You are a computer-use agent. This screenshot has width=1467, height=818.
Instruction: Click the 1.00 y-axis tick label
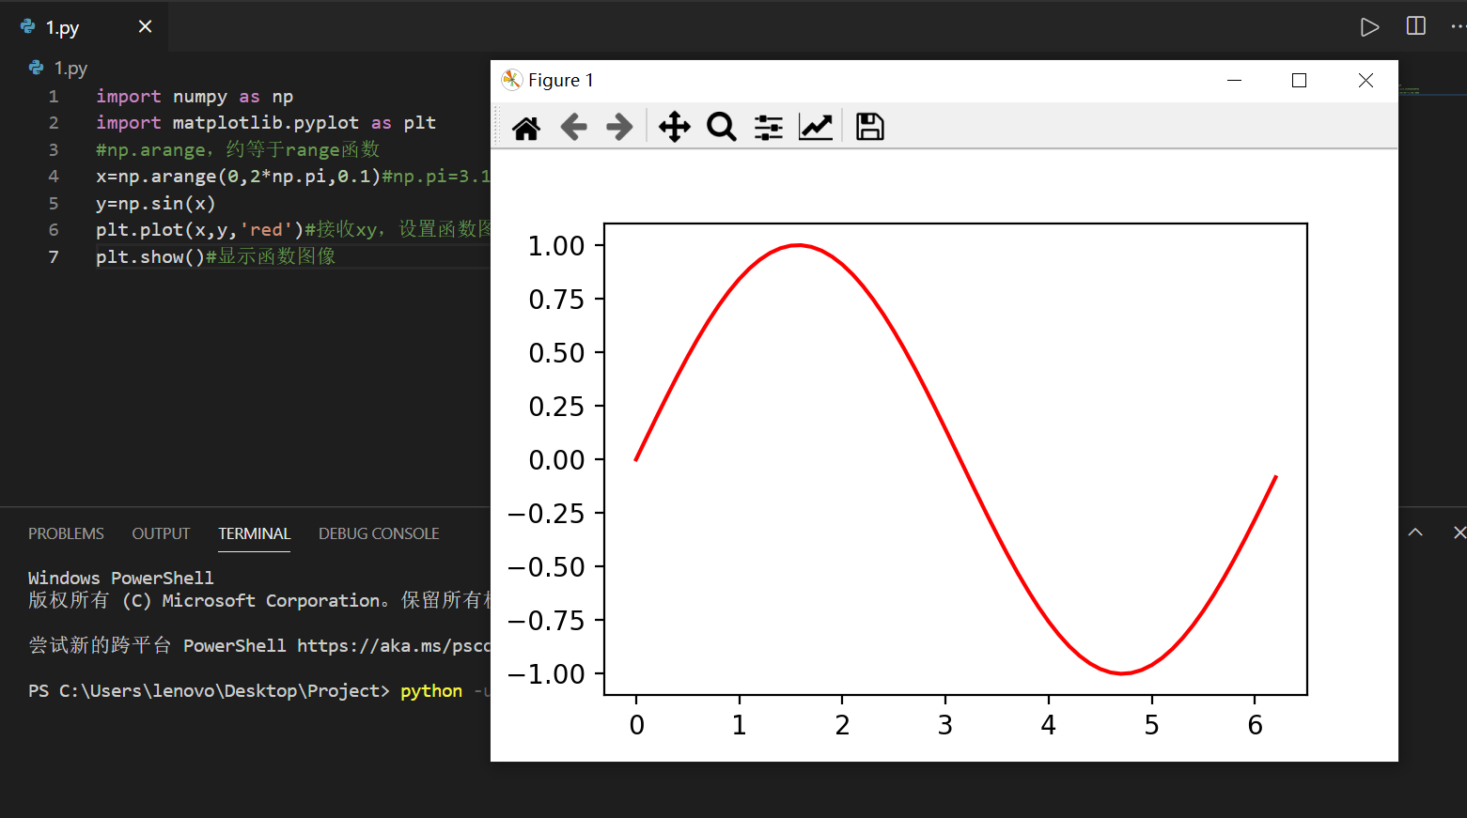tap(556, 246)
